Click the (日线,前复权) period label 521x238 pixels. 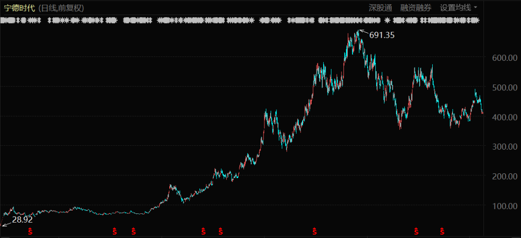(x=60, y=8)
